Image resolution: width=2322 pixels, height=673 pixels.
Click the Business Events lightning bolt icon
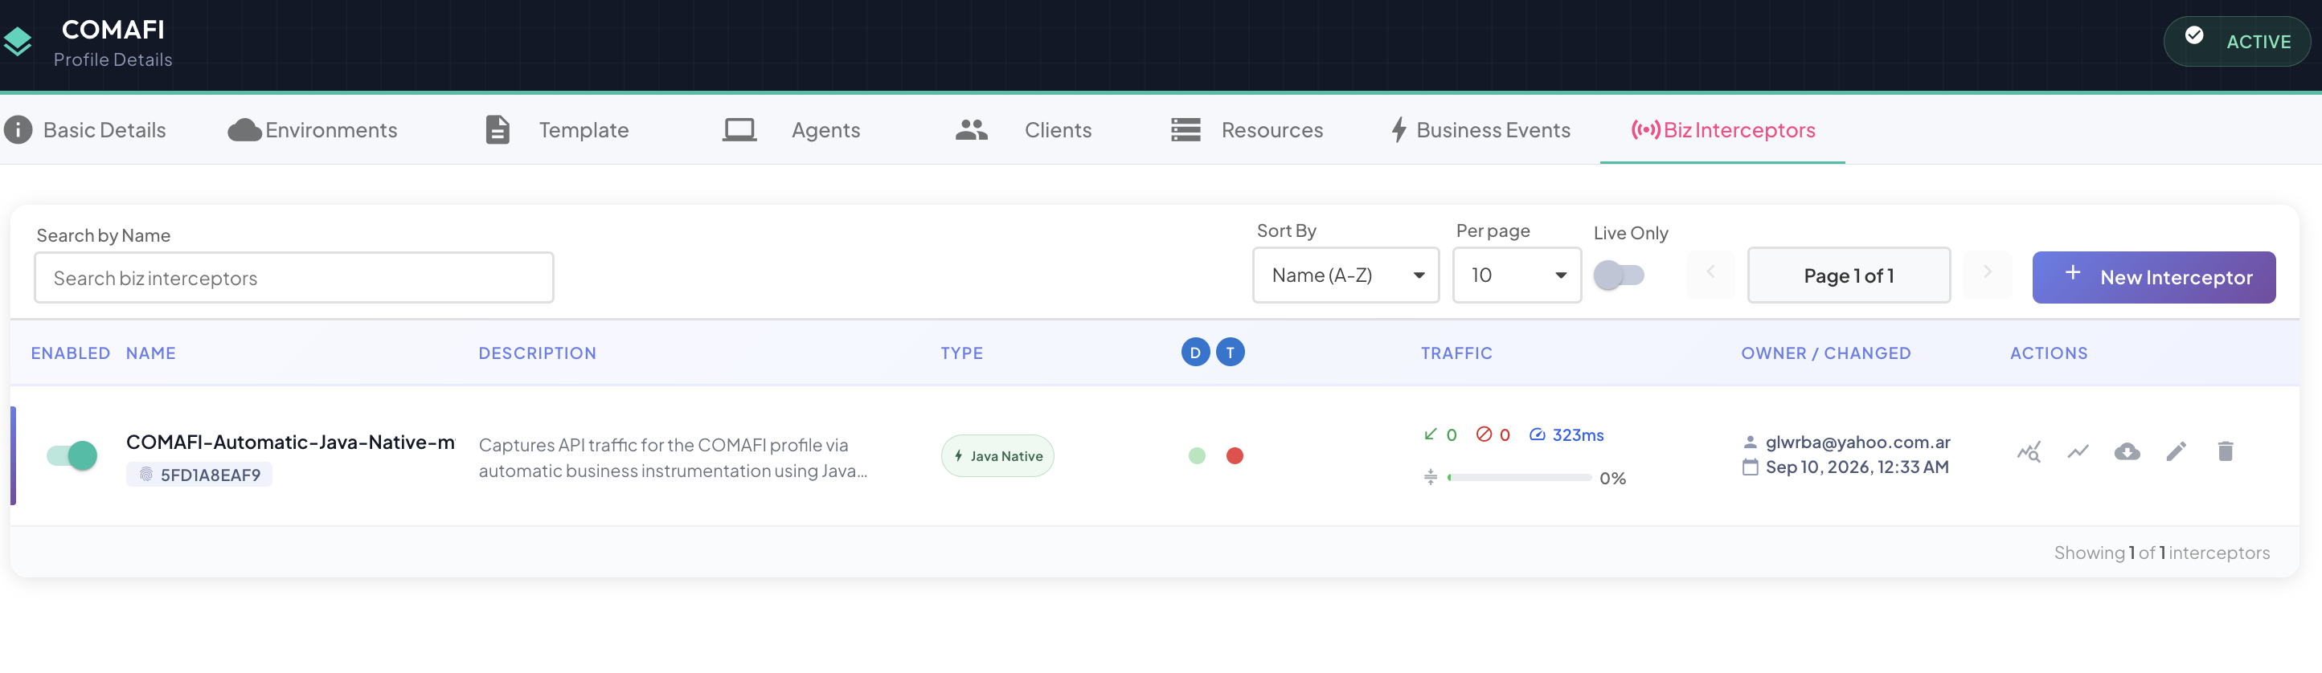pyautogui.click(x=1399, y=130)
